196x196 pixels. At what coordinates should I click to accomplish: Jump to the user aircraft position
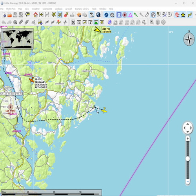point(54,15)
